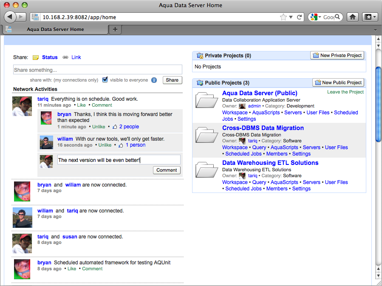The height and width of the screenshot is (286, 382).
Task: Bookmark page with the star icon
Action: coord(283,17)
